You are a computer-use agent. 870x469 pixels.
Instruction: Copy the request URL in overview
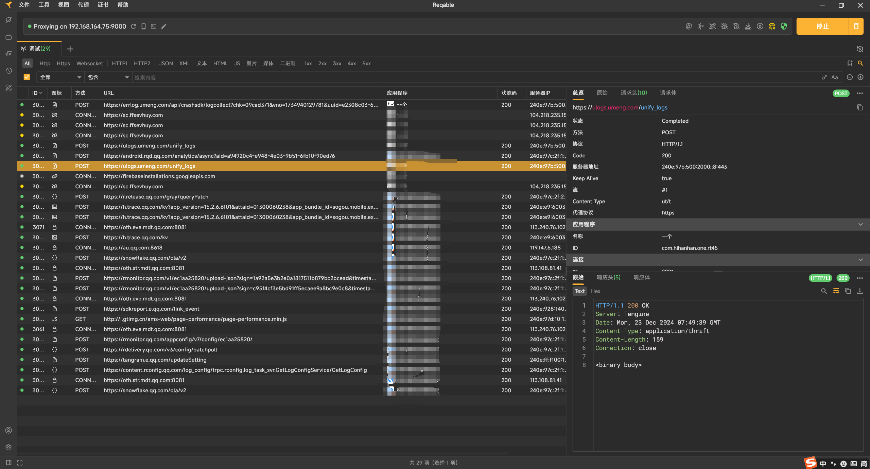tap(859, 107)
